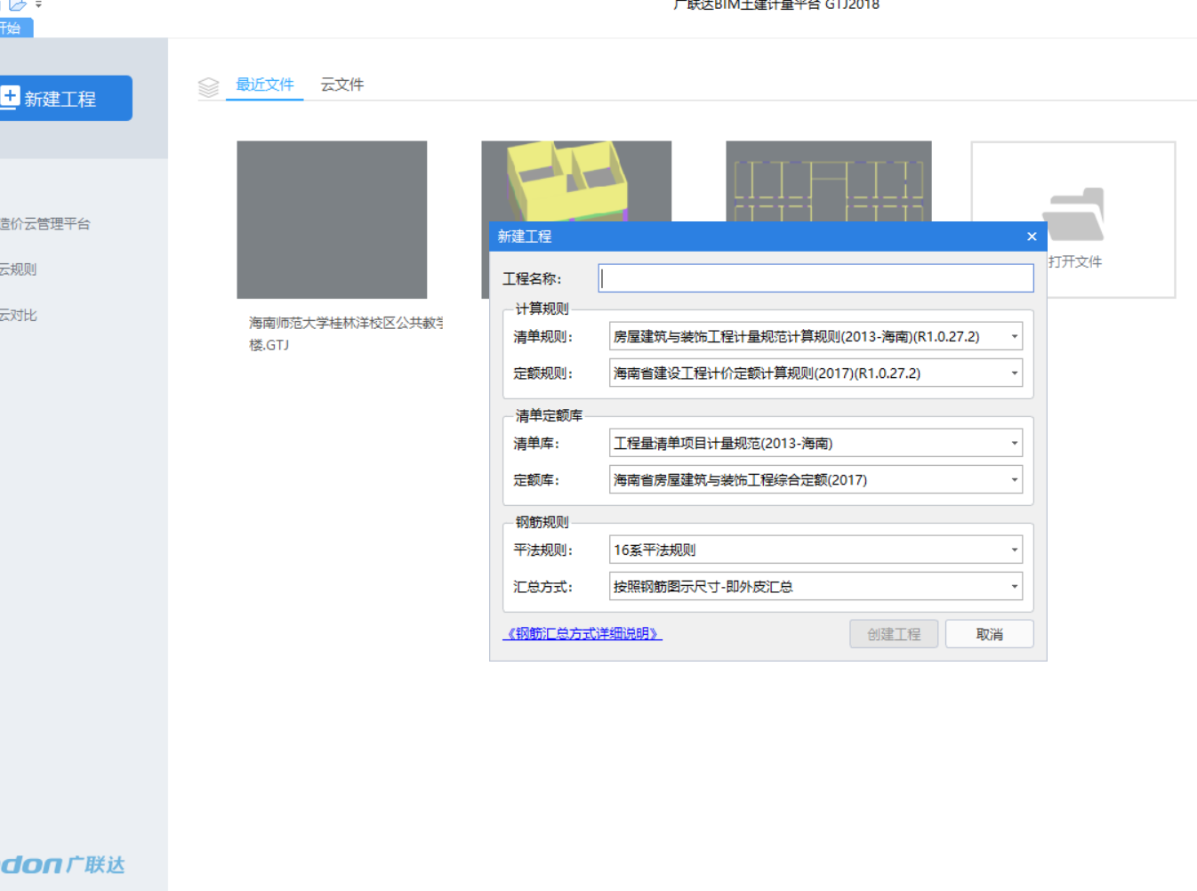The width and height of the screenshot is (1197, 891).
Task: Click the plus icon on 新建工程 button
Action: point(11,96)
